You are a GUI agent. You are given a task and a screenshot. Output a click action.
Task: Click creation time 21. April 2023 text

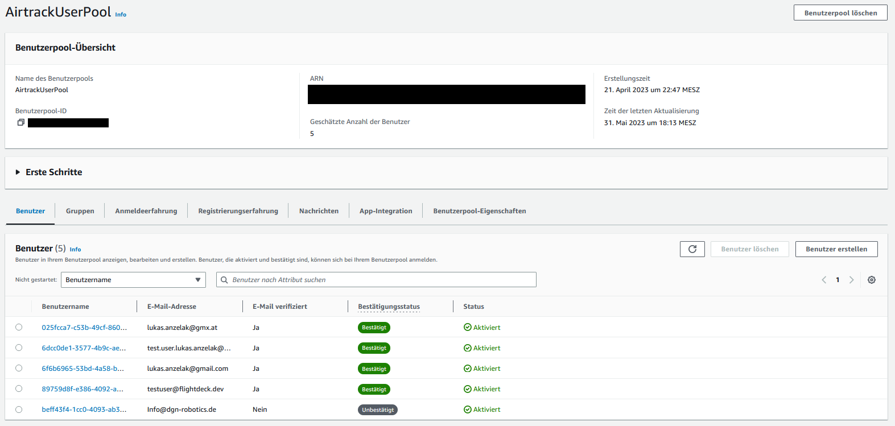[x=652, y=90]
